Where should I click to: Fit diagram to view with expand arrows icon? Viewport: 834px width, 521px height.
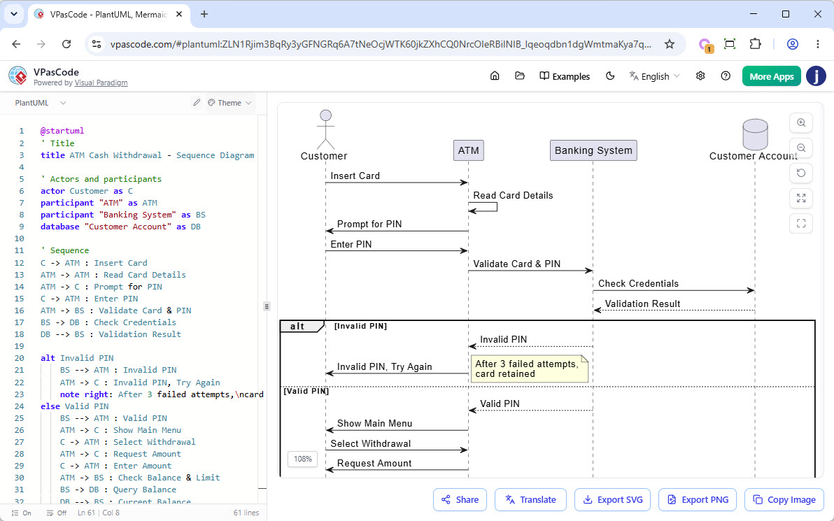pos(801,199)
